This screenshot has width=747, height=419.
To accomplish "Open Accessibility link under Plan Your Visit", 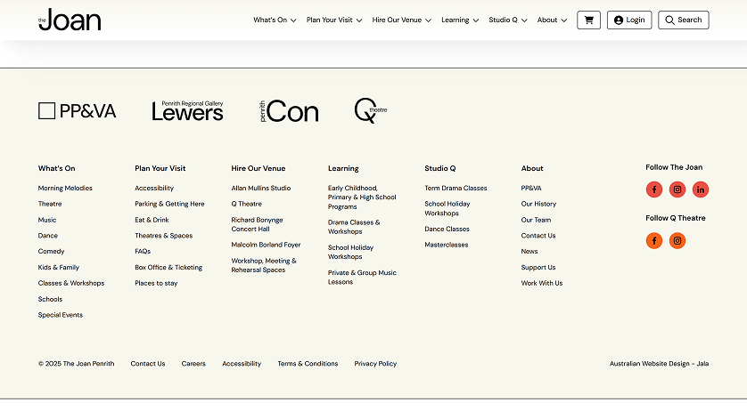I will pos(154,188).
